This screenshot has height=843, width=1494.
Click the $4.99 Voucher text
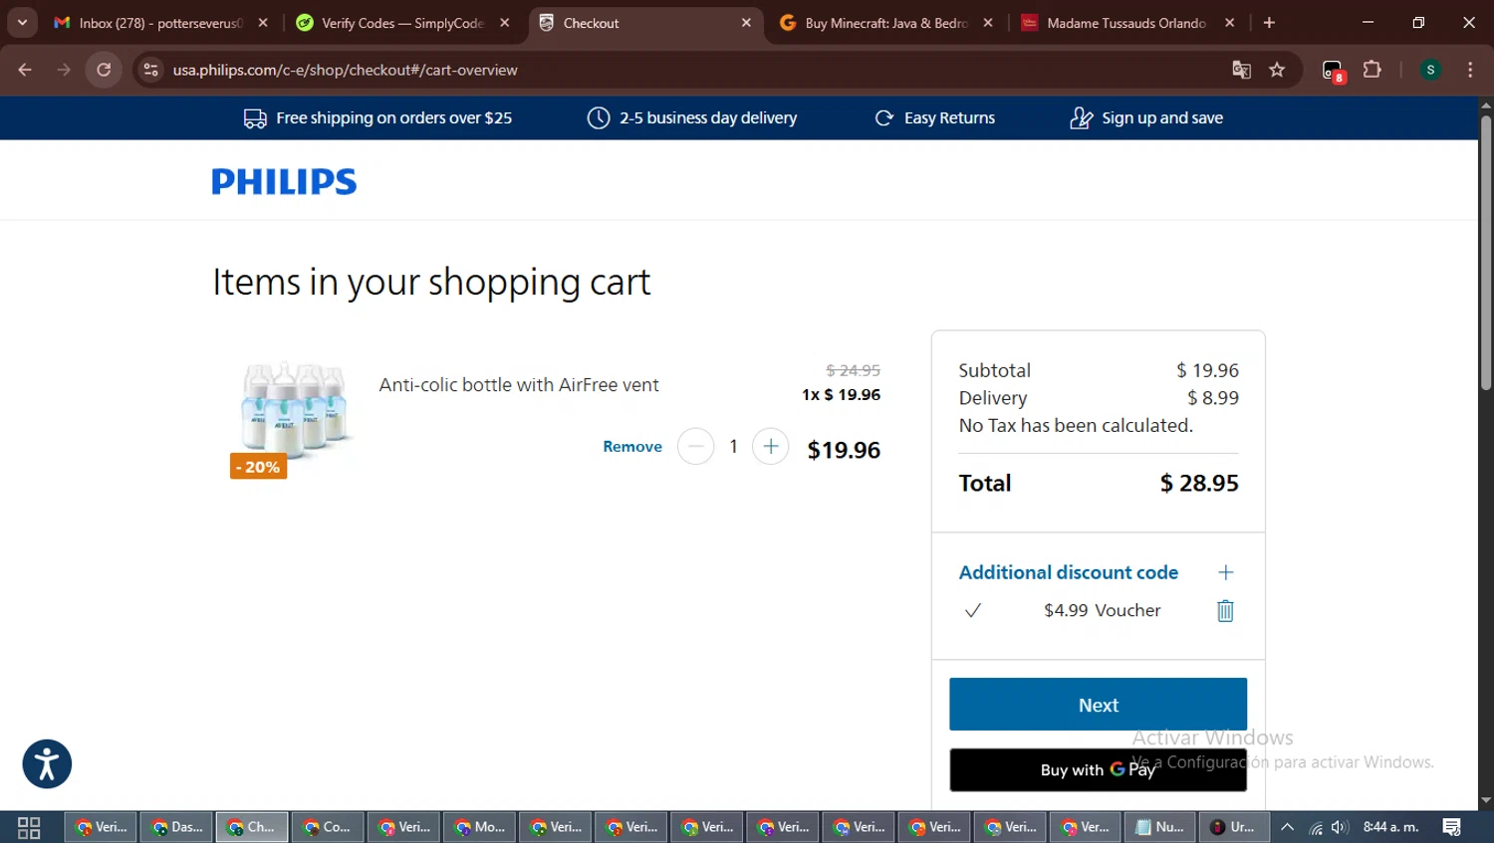point(1103,610)
